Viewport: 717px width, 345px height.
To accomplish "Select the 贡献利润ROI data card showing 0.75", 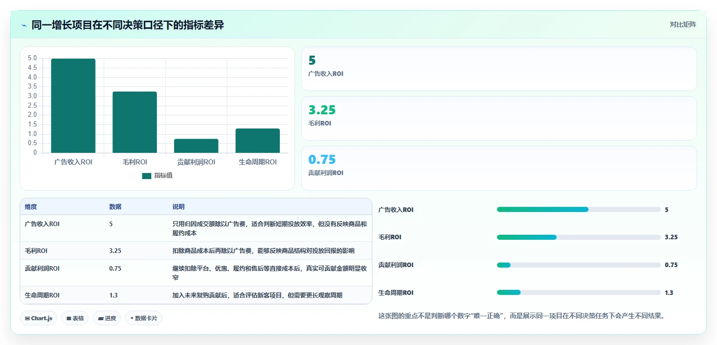I will [x=499, y=168].
